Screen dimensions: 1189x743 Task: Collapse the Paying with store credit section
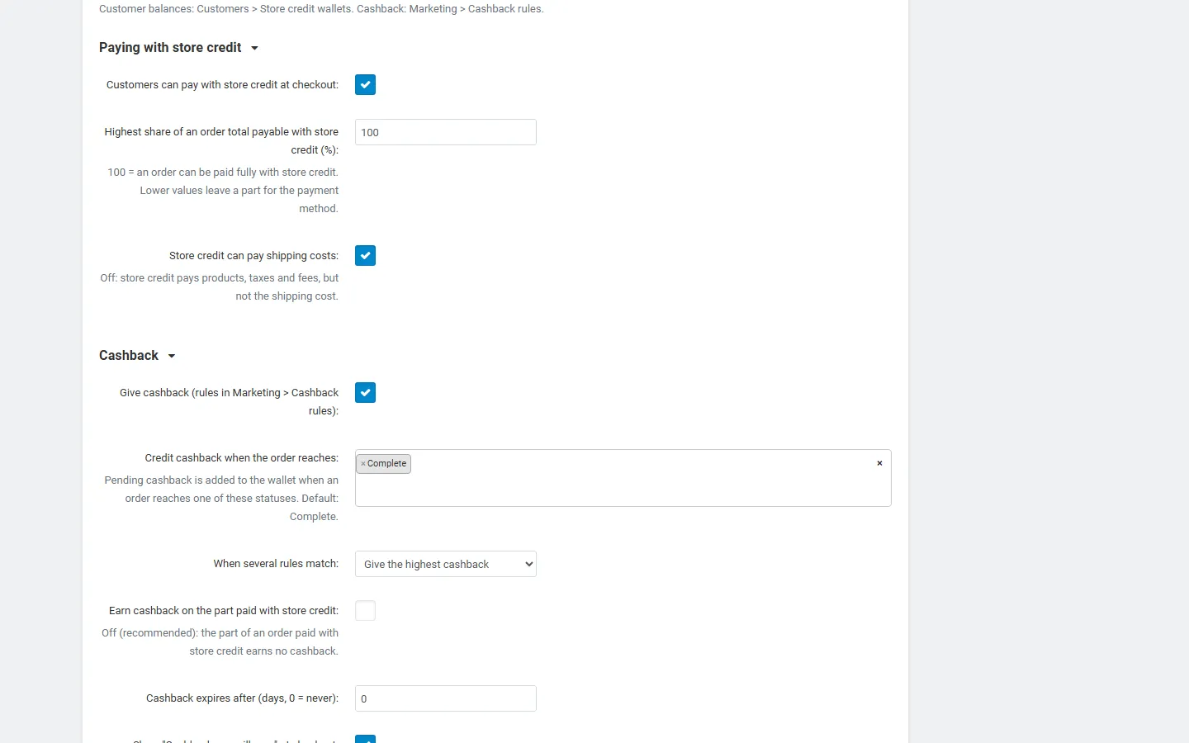pyautogui.click(x=179, y=48)
